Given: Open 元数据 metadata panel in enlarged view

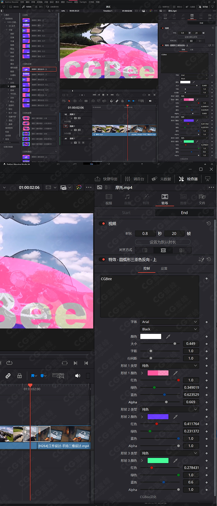Looking at the screenshot, I should pos(161,179).
